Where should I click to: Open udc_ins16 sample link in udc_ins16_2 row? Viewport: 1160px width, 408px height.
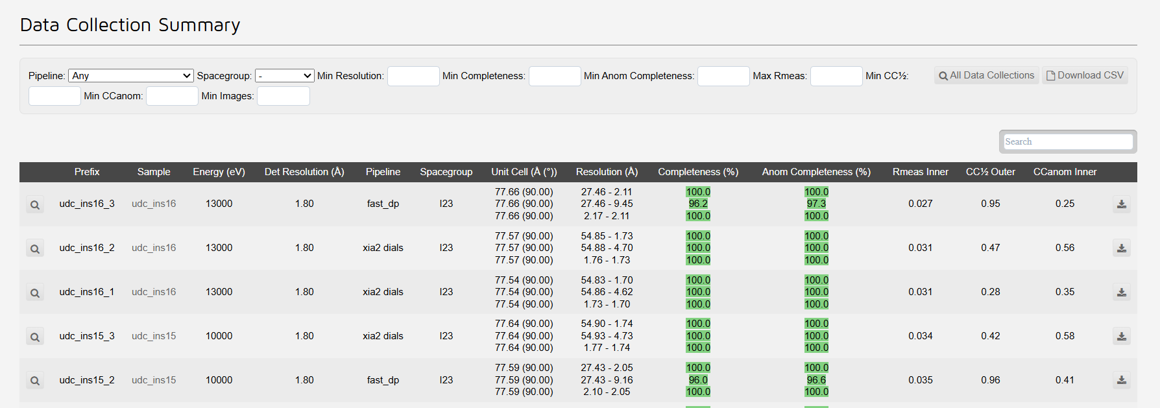point(154,248)
